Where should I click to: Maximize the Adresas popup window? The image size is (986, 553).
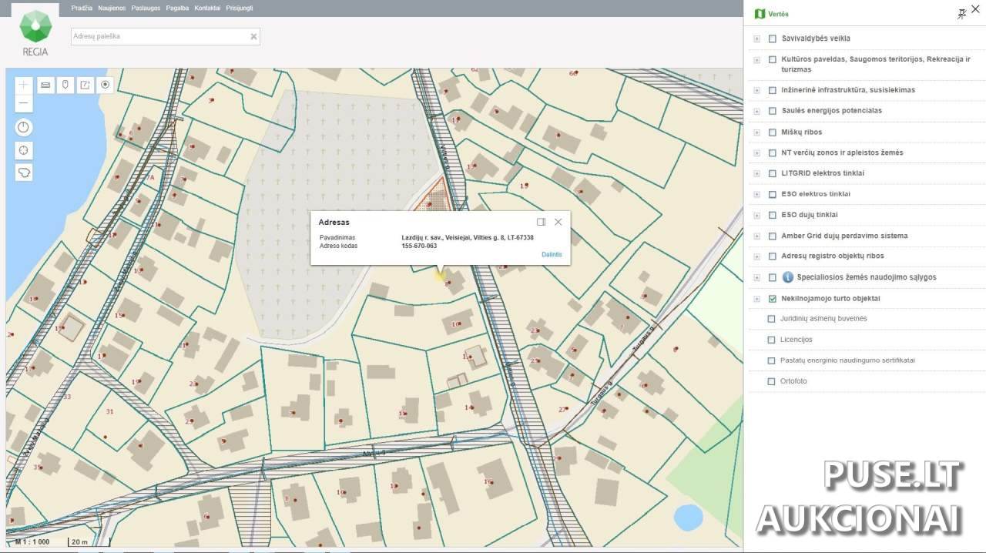pyautogui.click(x=541, y=222)
